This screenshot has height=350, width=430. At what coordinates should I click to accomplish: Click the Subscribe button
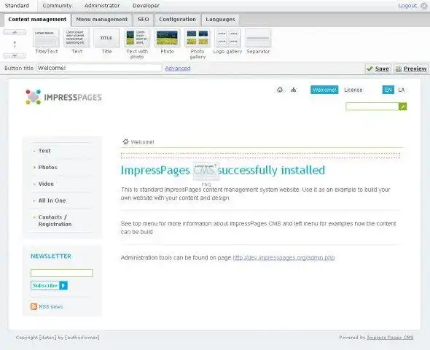click(x=49, y=286)
